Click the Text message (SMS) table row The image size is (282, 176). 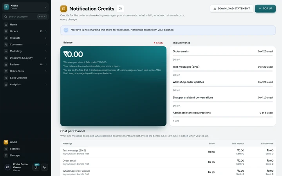tap(168, 152)
